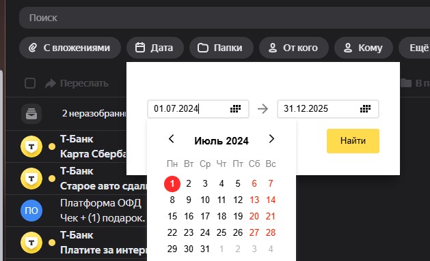Viewport: 430px width, 261px height.
Task: Pick July 24 in calendar
Action: [205, 233]
